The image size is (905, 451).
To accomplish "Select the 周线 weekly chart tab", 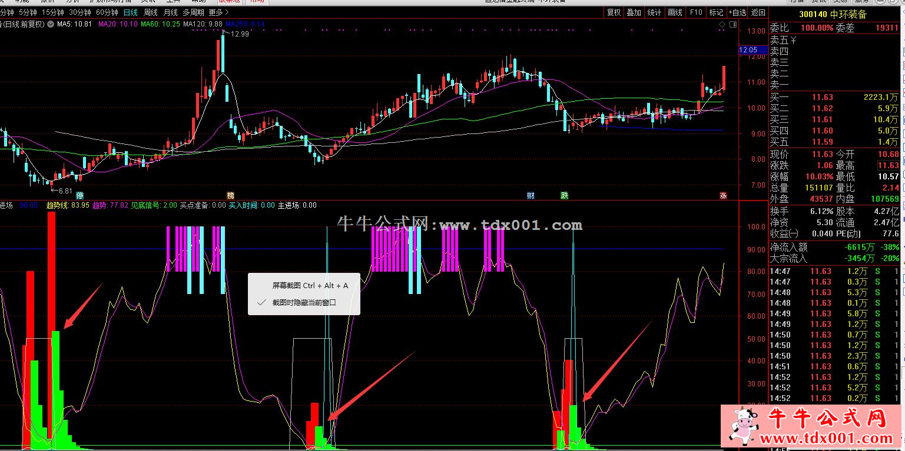I will (x=151, y=12).
